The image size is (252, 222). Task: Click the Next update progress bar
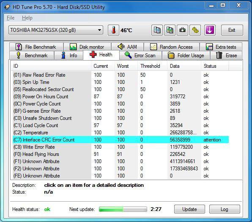click(x=123, y=209)
